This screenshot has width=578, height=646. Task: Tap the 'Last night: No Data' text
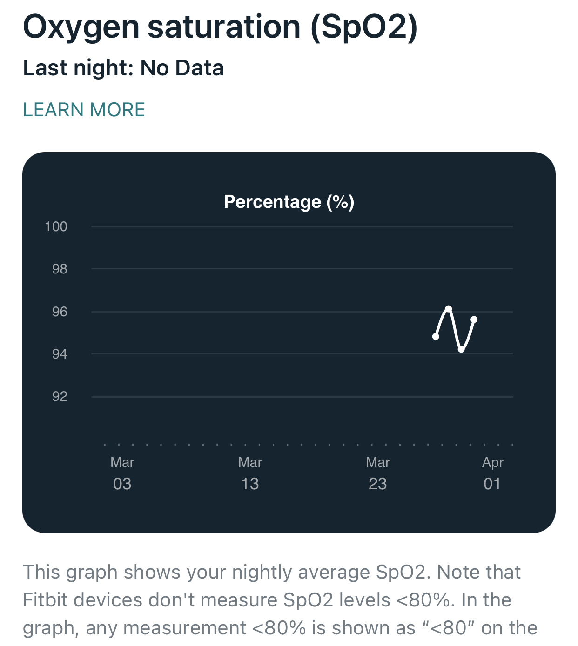[123, 68]
